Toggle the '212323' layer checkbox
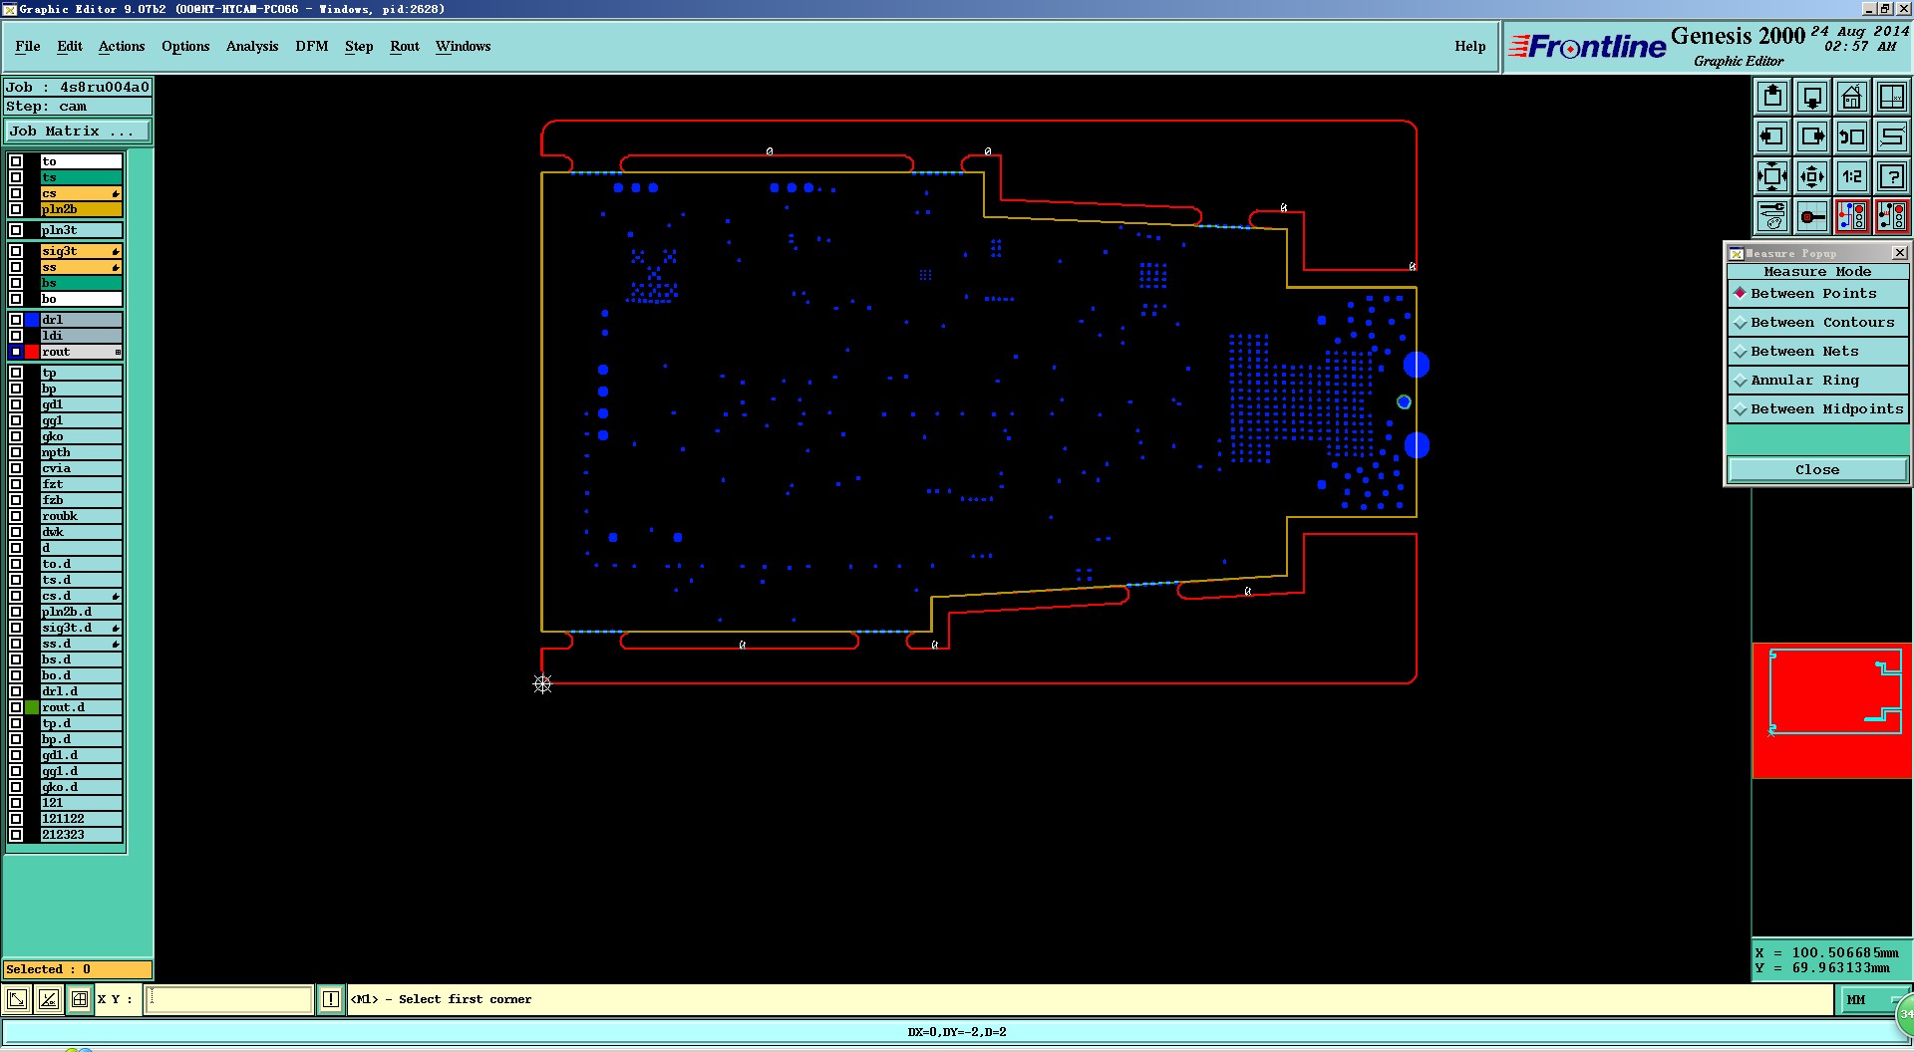The width and height of the screenshot is (1914, 1052). pos(16,835)
